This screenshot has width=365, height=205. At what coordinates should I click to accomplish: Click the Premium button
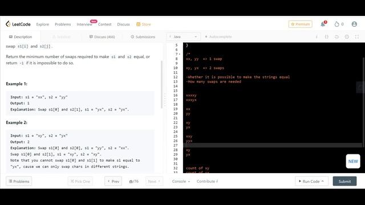(x=301, y=24)
